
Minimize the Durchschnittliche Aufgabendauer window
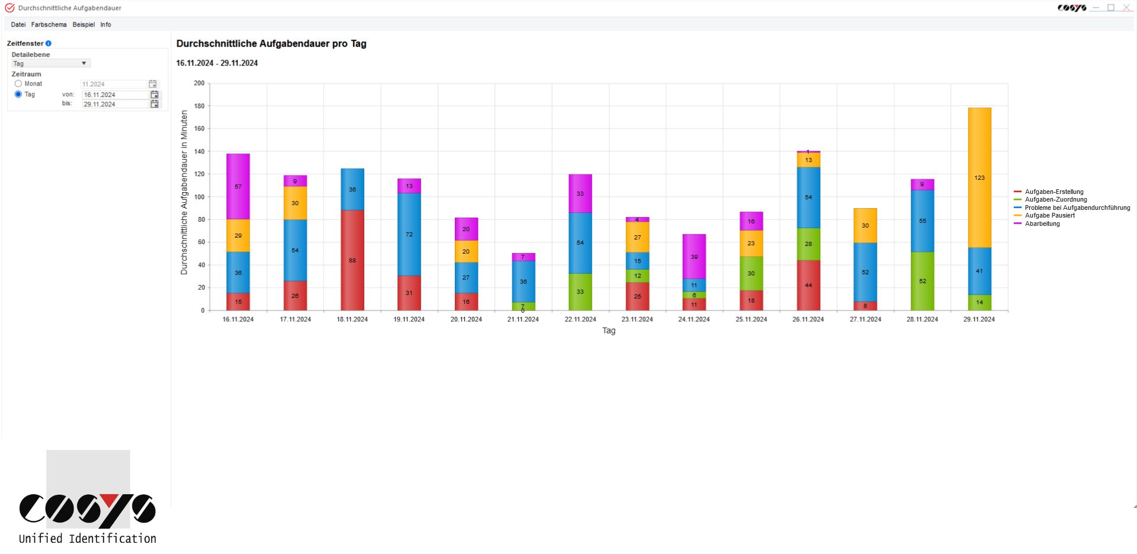tap(1096, 8)
